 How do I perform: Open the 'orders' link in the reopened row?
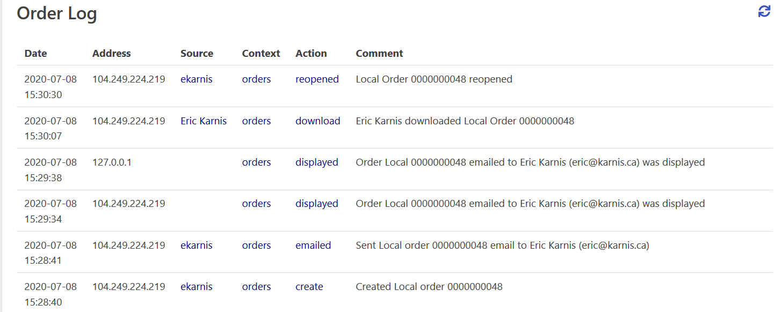coord(256,79)
